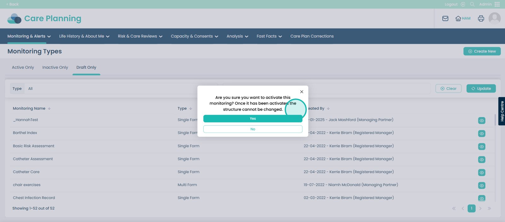View the _HannahTest row eye icon
The image size is (505, 222).
[x=481, y=121]
